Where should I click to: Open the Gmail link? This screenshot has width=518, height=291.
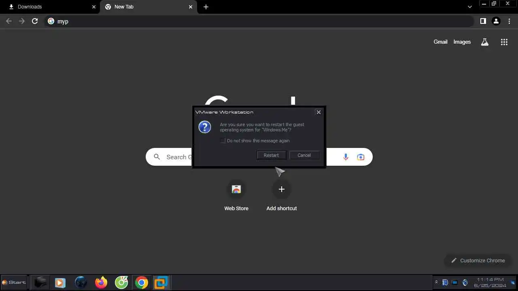point(440,42)
